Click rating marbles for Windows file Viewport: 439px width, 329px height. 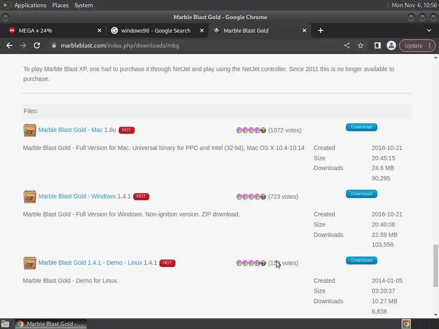click(251, 197)
